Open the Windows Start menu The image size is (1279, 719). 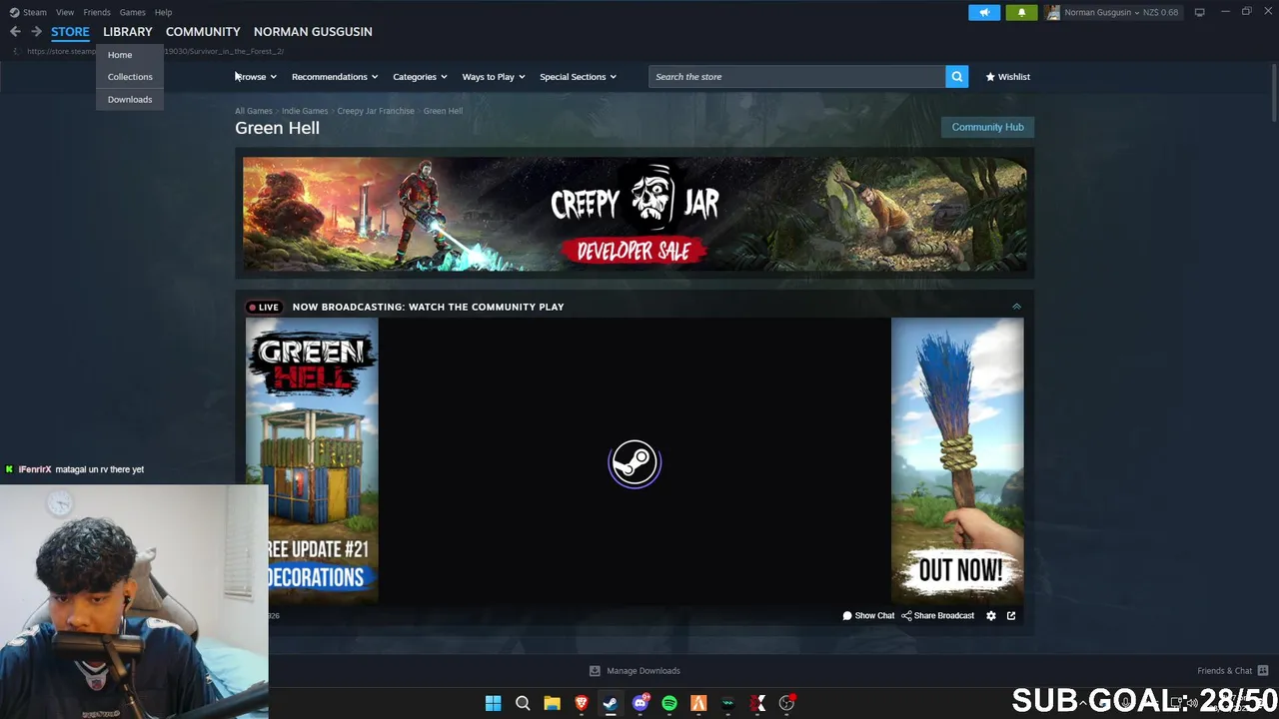pyautogui.click(x=493, y=703)
